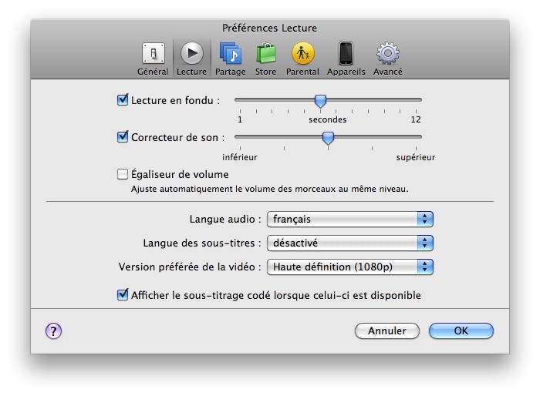
Task: Open Version préférée de la vidéo dropdown
Action: 349,267
